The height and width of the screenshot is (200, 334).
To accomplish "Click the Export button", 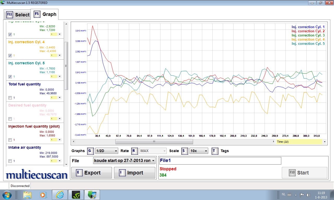I will [91, 173].
